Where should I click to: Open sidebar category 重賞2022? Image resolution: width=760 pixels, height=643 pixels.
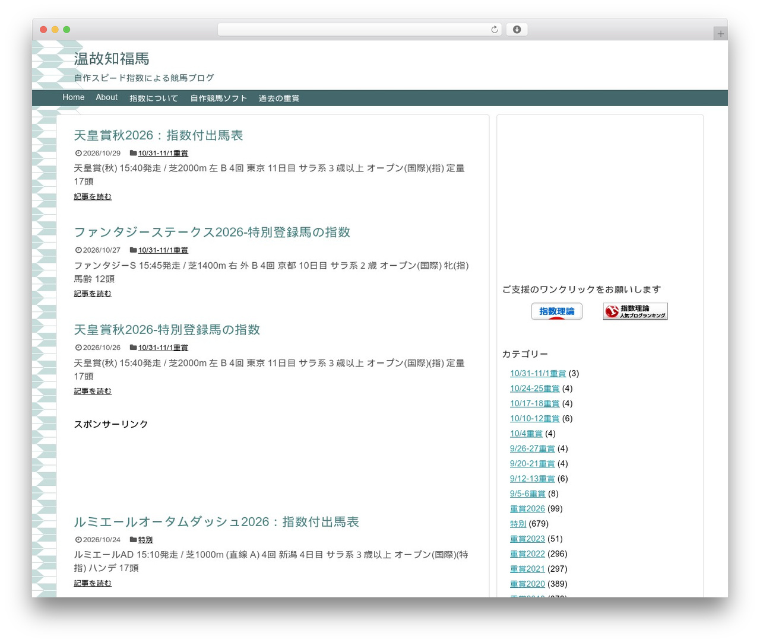point(527,553)
